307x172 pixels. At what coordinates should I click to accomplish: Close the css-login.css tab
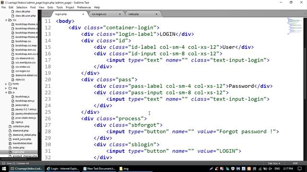pyautogui.click(x=120, y=14)
